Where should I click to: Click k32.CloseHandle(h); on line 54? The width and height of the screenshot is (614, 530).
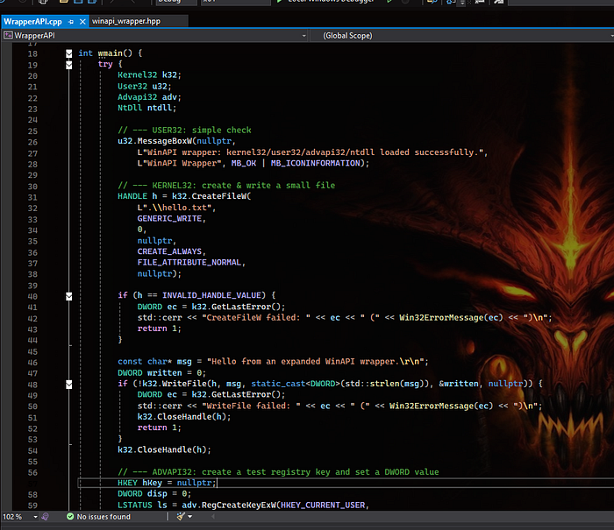[x=165, y=449]
